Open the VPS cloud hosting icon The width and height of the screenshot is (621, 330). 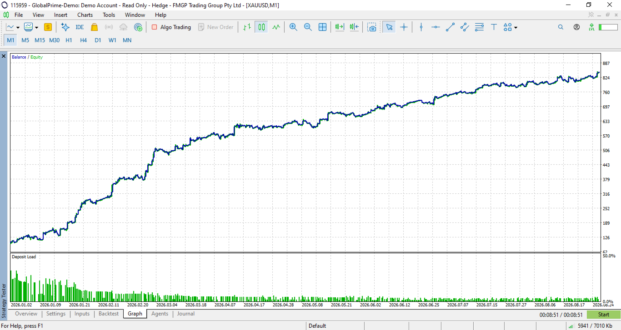pyautogui.click(x=123, y=27)
